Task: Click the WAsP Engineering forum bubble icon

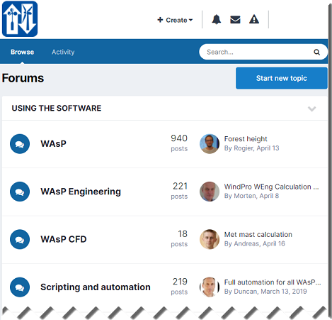Action: pos(20,192)
